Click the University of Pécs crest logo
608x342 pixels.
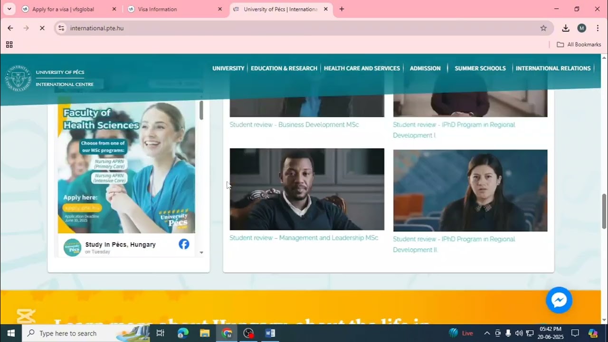click(18, 78)
